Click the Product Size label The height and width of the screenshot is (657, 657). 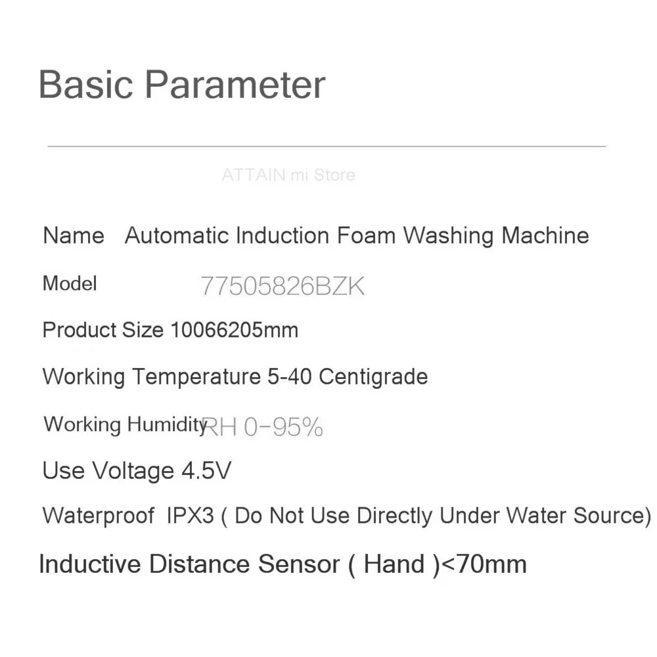[x=102, y=330]
